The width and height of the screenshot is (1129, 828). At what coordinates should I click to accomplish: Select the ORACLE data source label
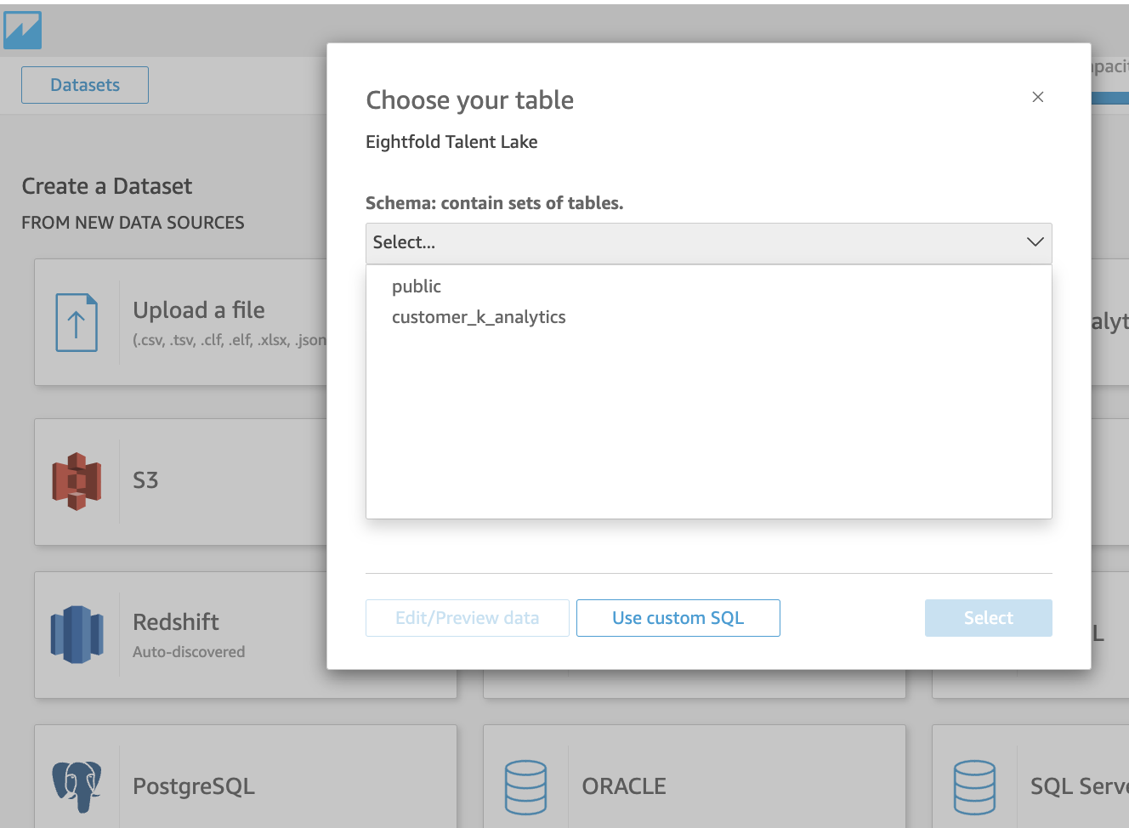[624, 786]
